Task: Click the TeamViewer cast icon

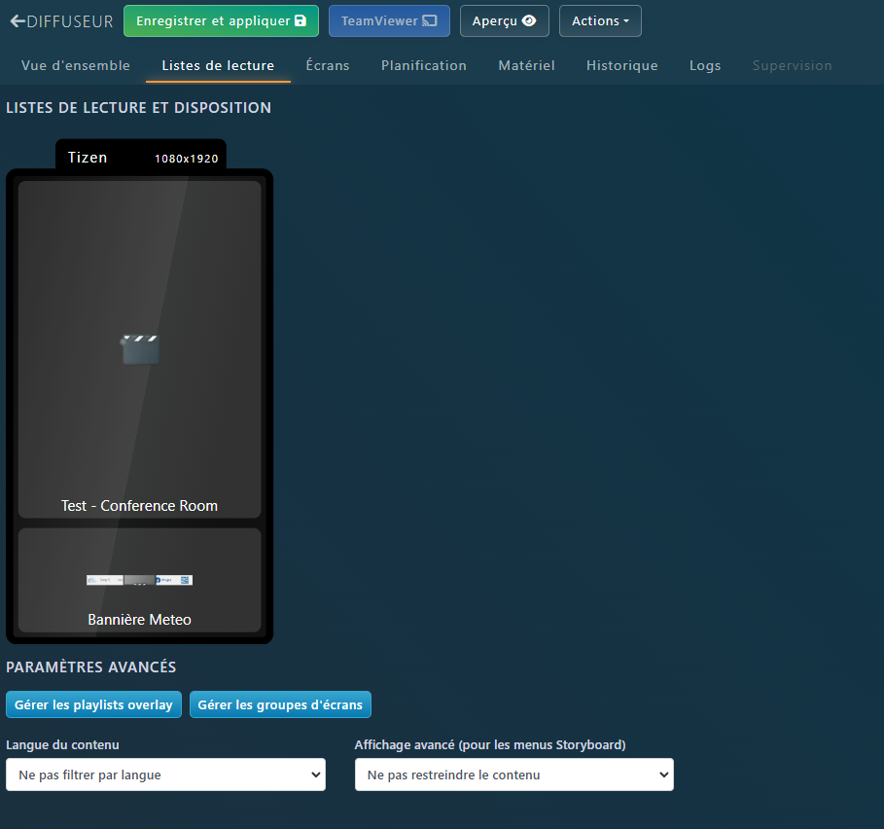Action: [x=429, y=21]
